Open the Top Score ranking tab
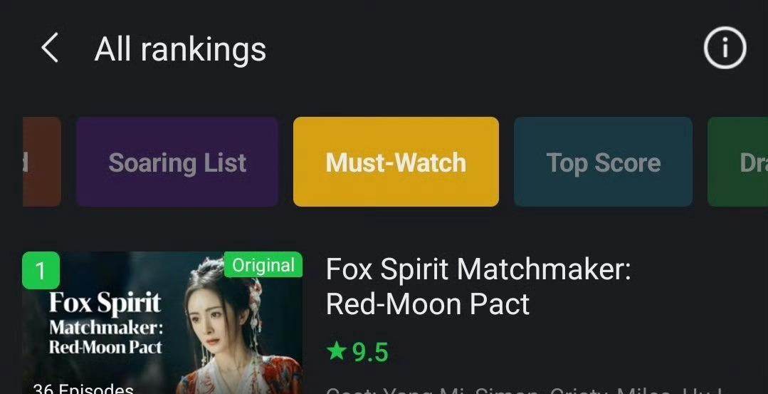 click(x=603, y=162)
